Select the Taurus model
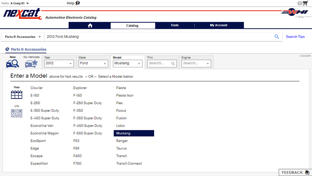 click(122, 148)
